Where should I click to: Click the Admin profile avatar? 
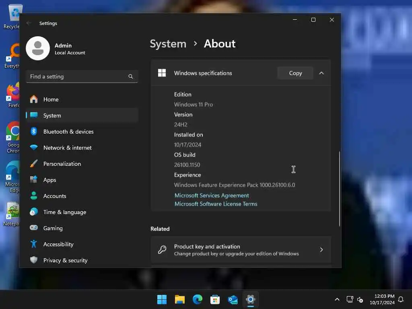(x=38, y=48)
